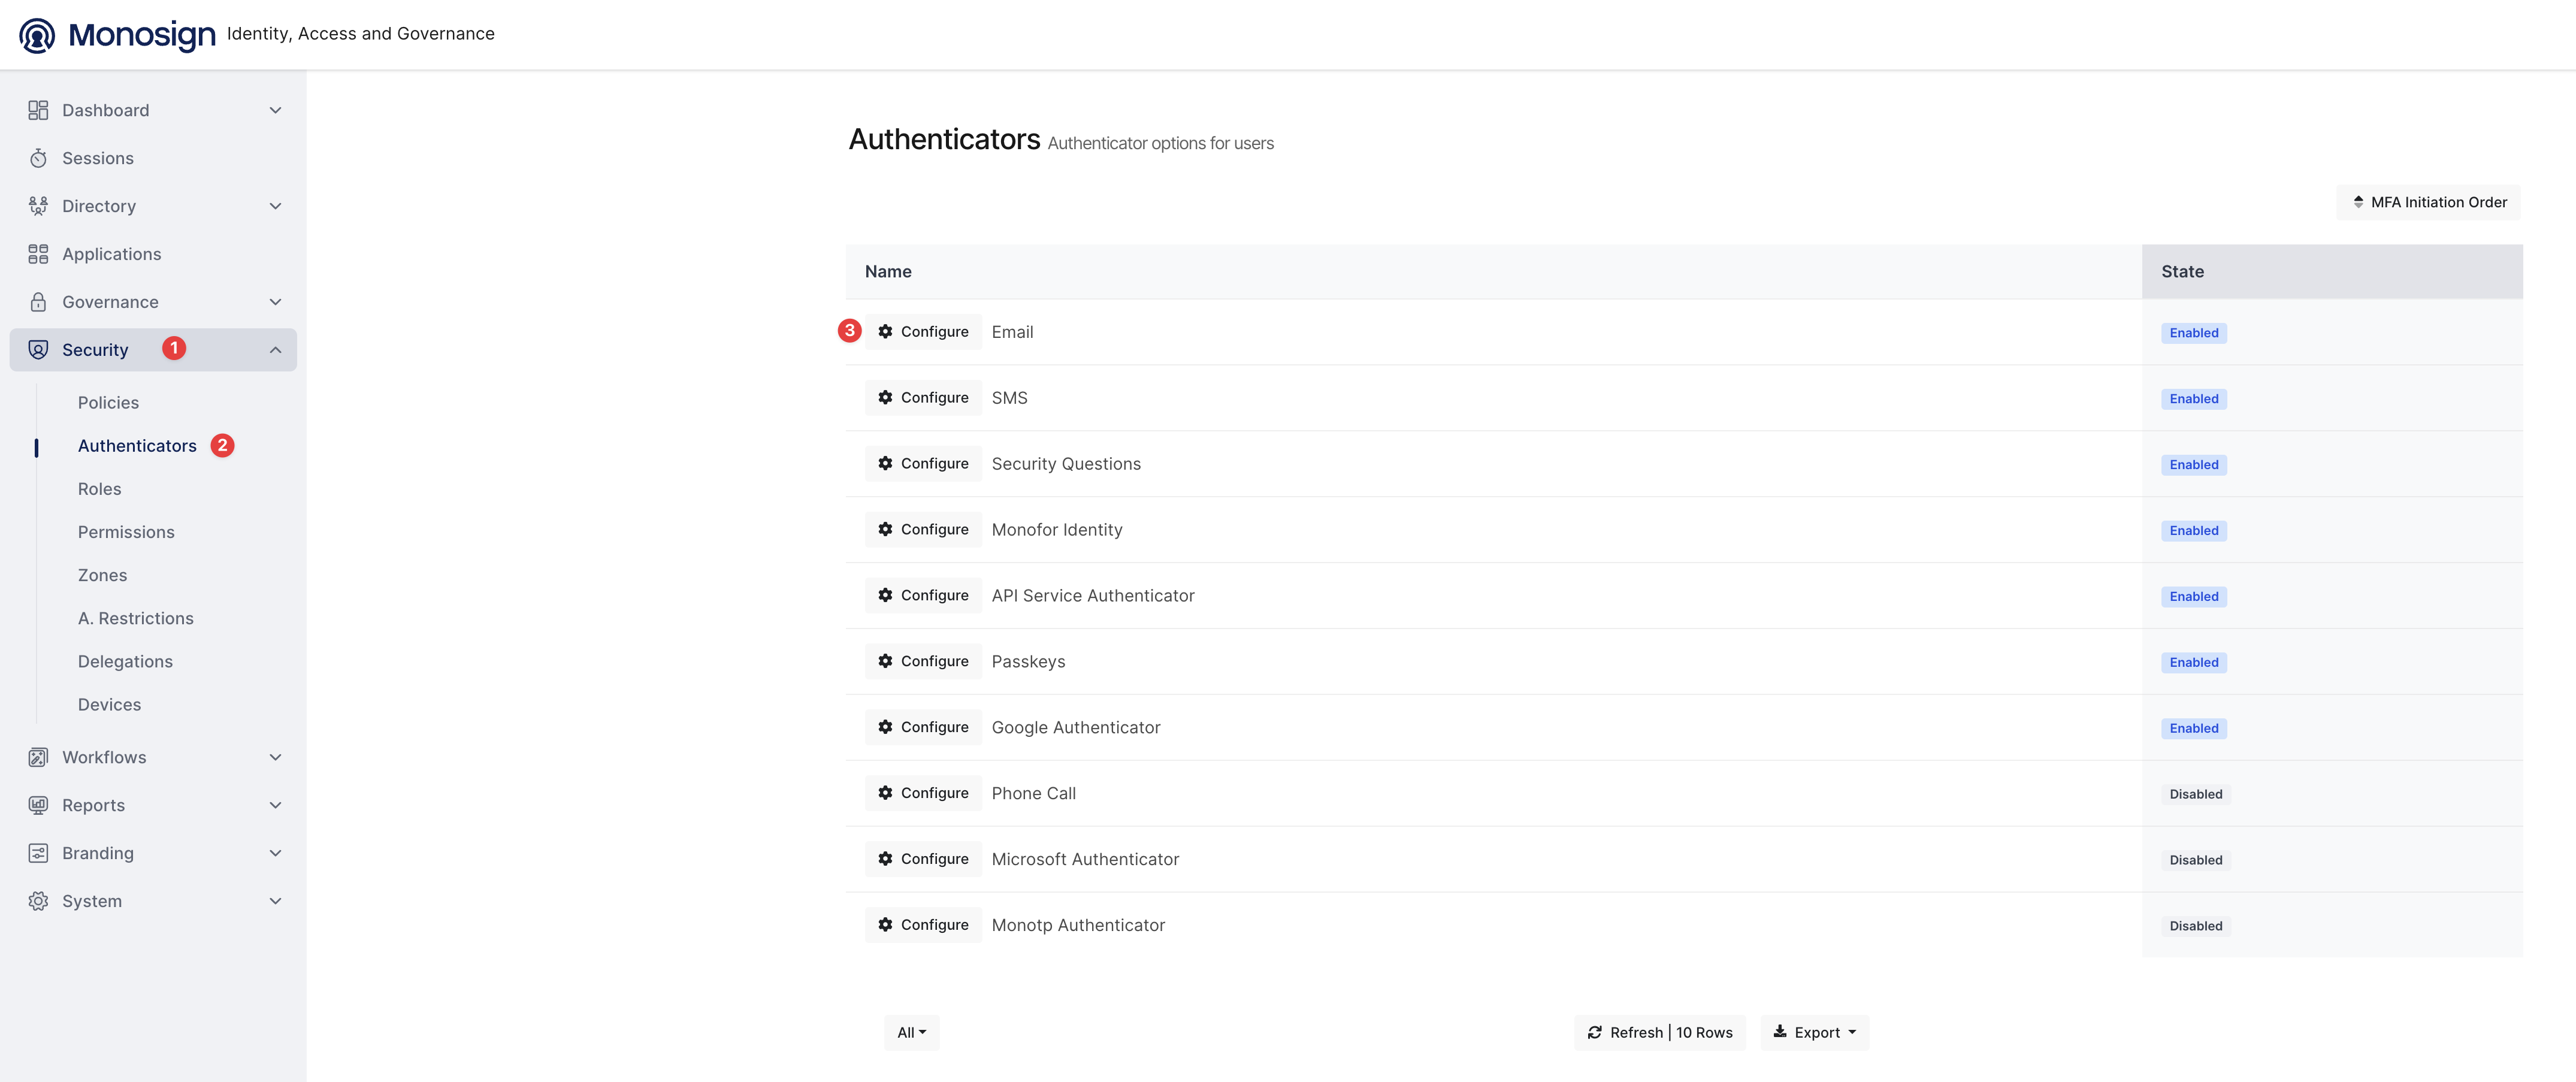Click the Governance lock icon
This screenshot has height=1082, width=2576.
pos(38,302)
